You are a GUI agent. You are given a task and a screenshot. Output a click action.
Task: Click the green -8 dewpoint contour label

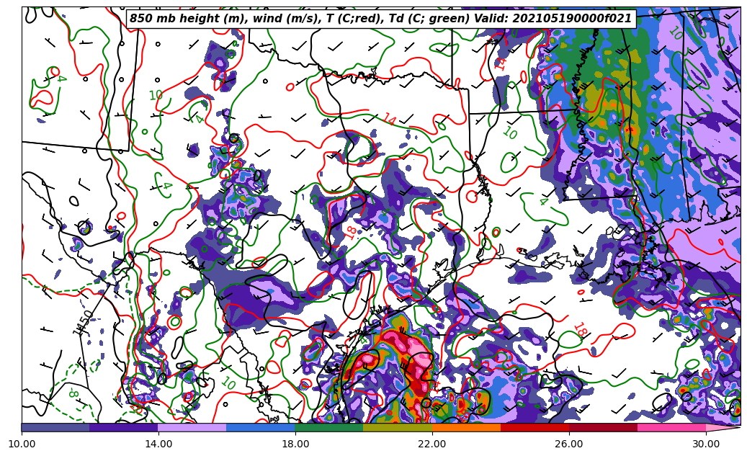[x=72, y=394]
